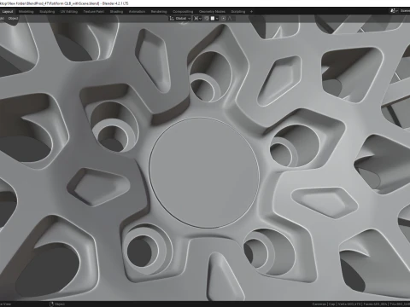Image resolution: width=410 pixels, height=307 pixels.
Task: Open the proportional editing falloff icon
Action: [x=230, y=19]
